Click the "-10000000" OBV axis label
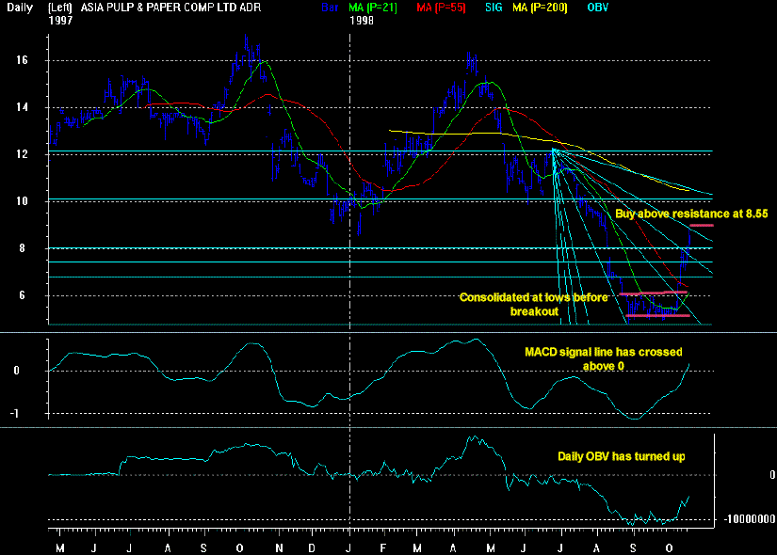The image size is (777, 555). (750, 519)
